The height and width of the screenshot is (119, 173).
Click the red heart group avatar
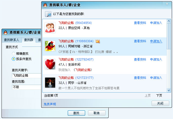(x=50, y=64)
